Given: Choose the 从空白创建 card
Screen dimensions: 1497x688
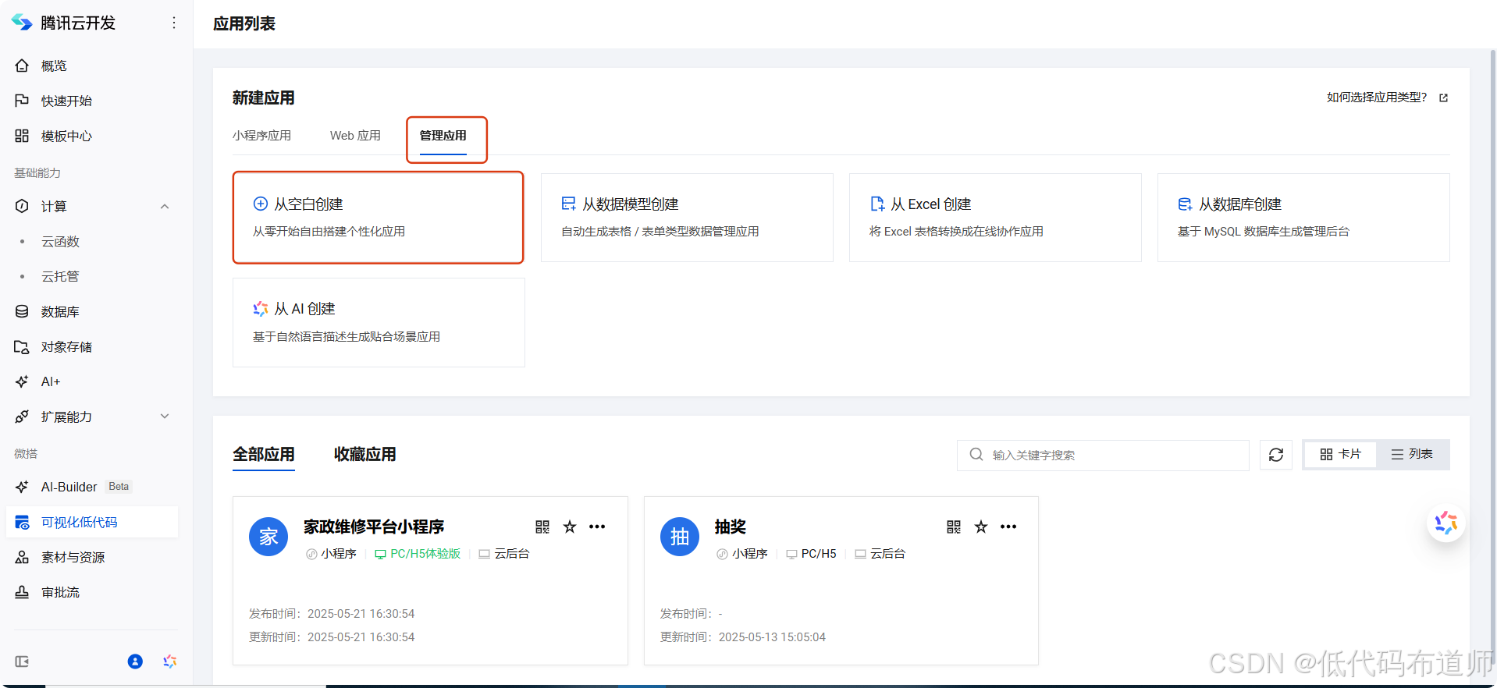Looking at the screenshot, I should (x=379, y=218).
